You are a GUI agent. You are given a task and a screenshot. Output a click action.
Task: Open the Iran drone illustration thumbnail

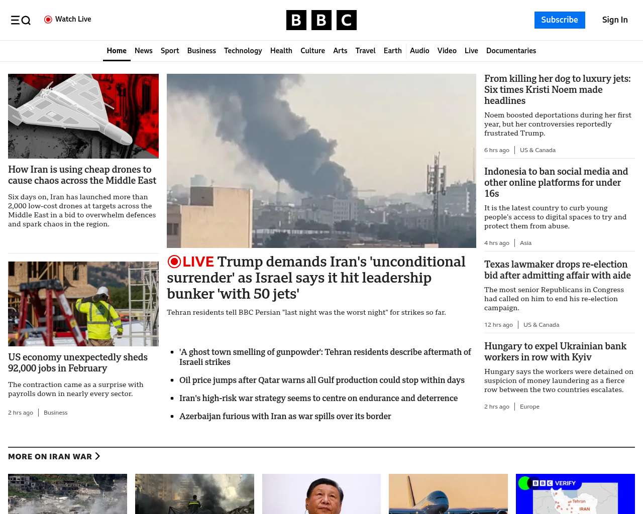pyautogui.click(x=83, y=116)
